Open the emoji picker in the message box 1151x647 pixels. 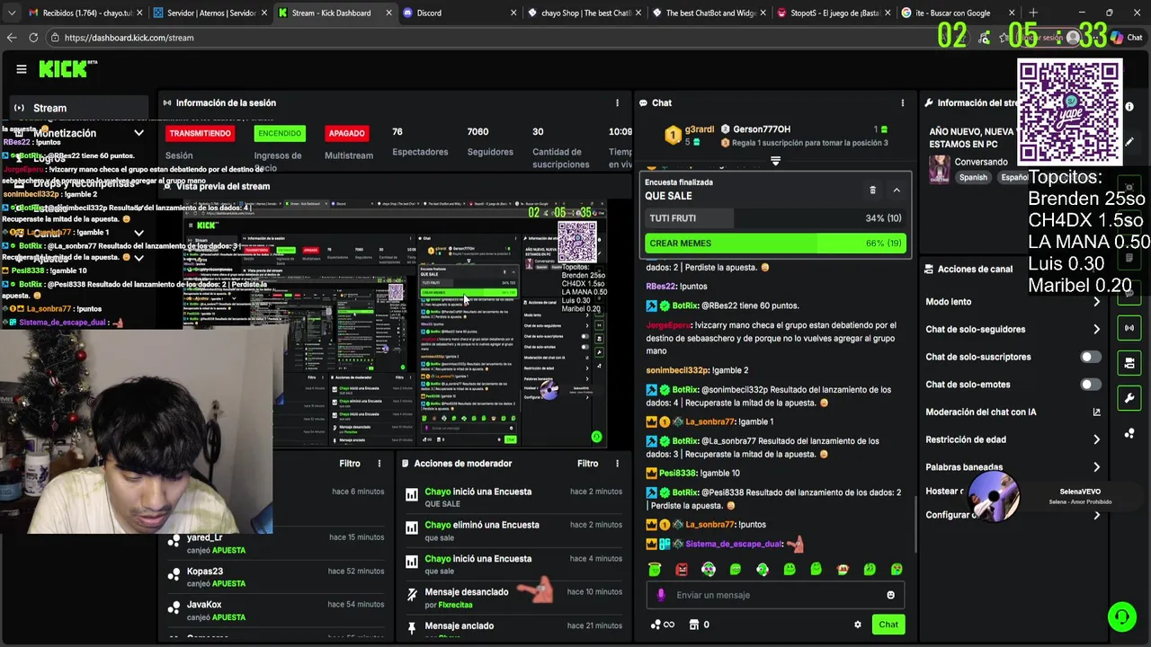pyautogui.click(x=891, y=595)
